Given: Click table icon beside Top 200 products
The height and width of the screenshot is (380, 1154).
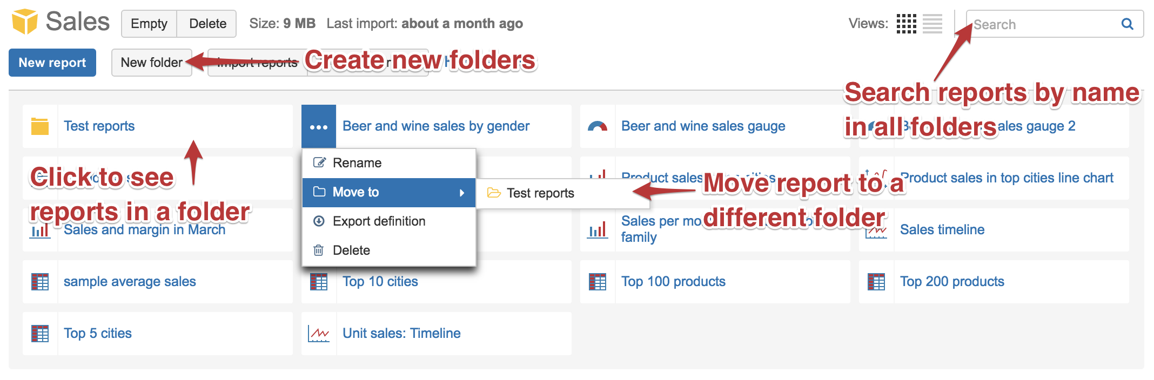Looking at the screenshot, I should click(876, 282).
